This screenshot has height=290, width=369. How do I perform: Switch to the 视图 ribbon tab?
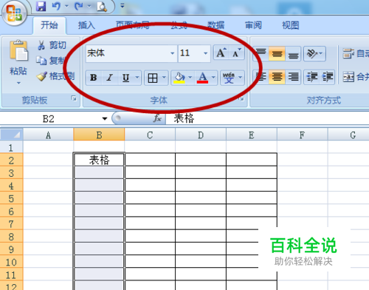click(291, 25)
